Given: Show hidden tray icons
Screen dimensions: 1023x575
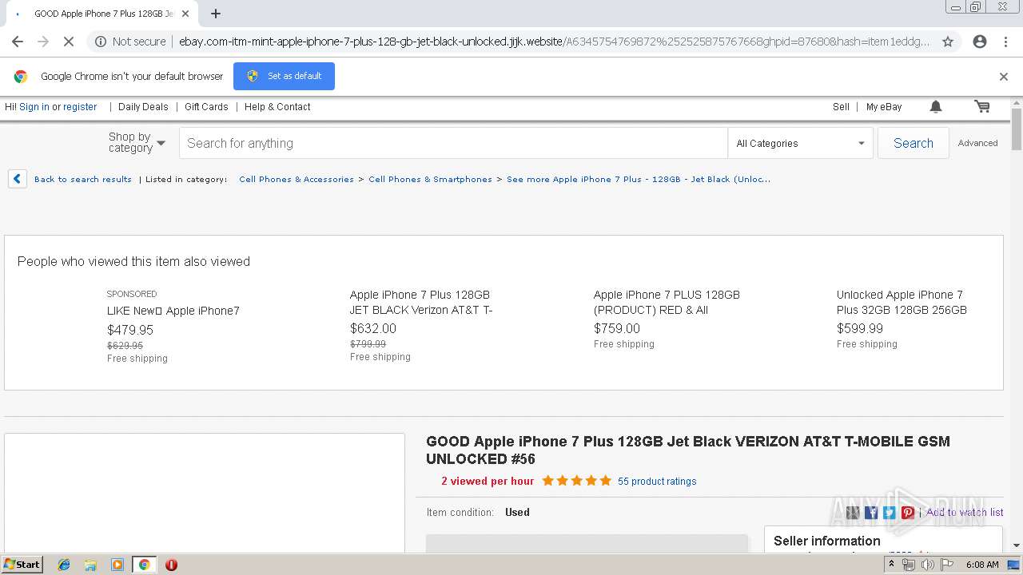Looking at the screenshot, I should (891, 565).
